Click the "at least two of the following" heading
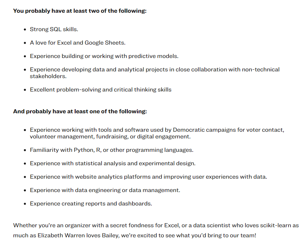Viewport: 307px width, 244px height. click(x=80, y=11)
